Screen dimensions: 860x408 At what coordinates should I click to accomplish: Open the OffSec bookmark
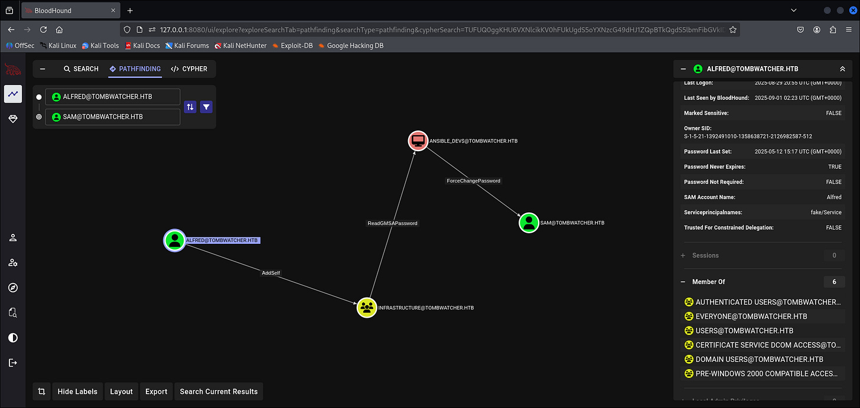click(20, 45)
